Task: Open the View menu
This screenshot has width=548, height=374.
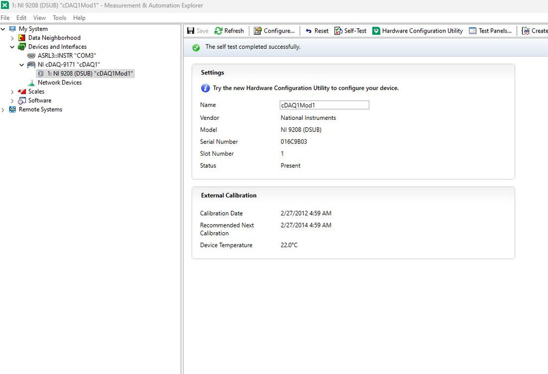Action: tap(40, 18)
